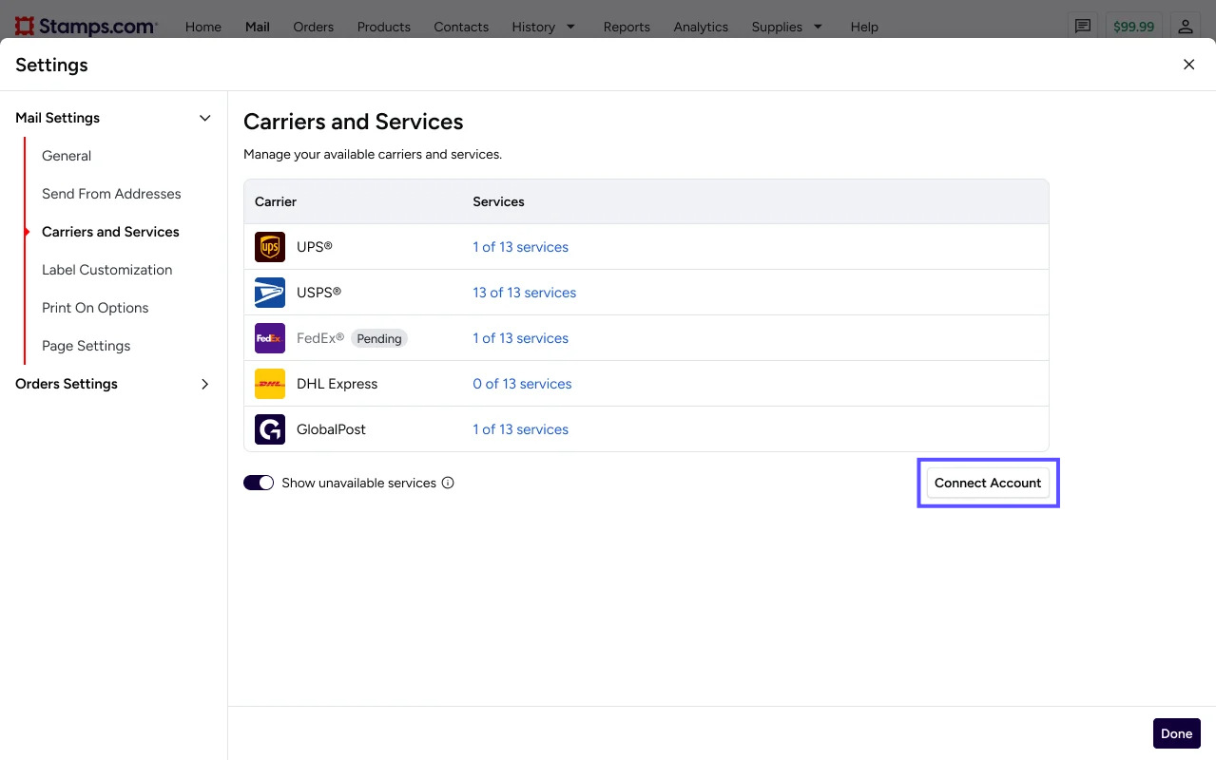Select Send From Addresses settings

tap(111, 194)
